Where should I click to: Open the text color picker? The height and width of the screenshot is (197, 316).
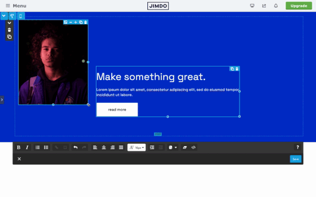pyautogui.click(x=171, y=148)
